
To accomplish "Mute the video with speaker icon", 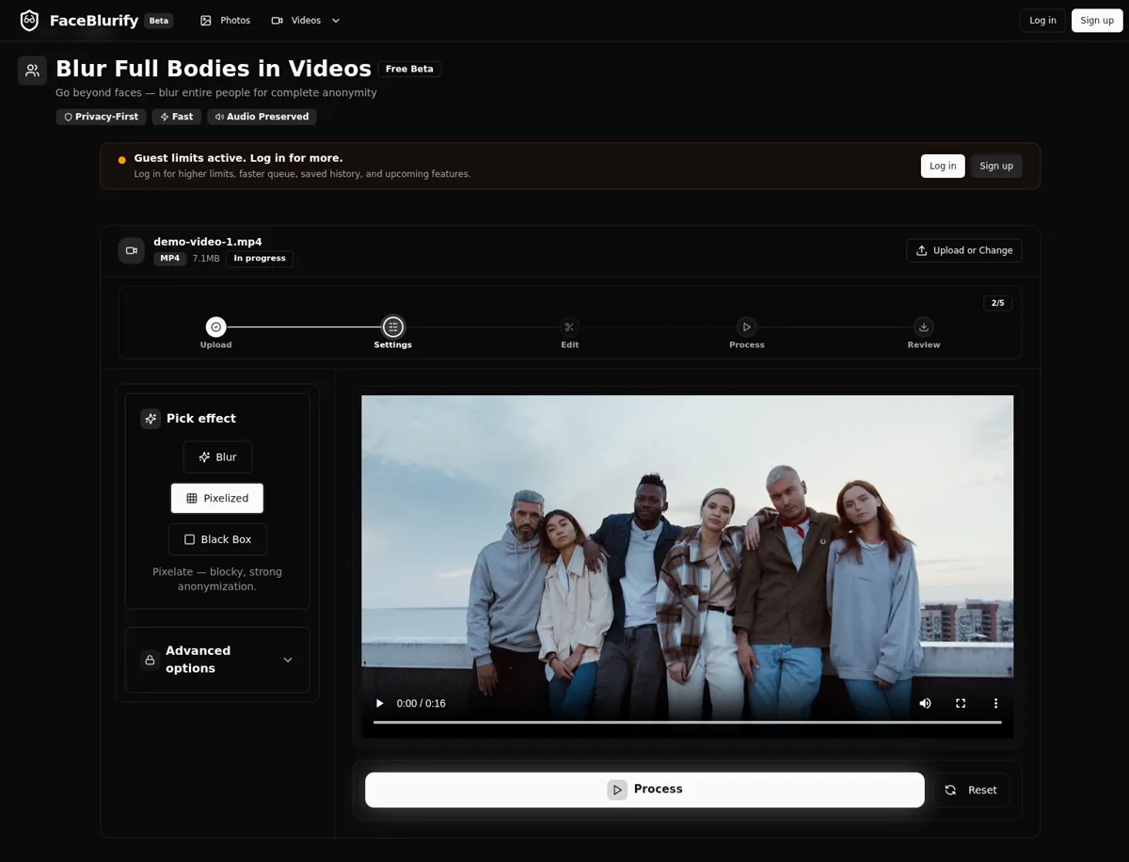I will tap(925, 703).
